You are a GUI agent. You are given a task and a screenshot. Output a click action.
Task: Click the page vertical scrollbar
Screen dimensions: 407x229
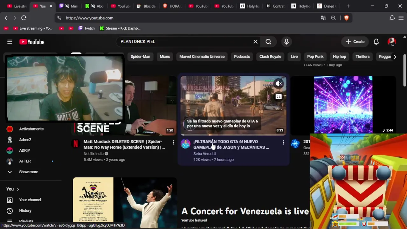click(405, 70)
